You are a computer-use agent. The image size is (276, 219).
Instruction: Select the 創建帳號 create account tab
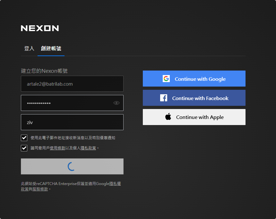pyautogui.click(x=51, y=48)
